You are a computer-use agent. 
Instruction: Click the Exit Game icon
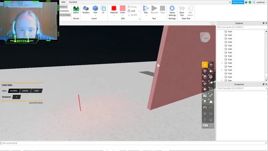[x=190, y=10]
